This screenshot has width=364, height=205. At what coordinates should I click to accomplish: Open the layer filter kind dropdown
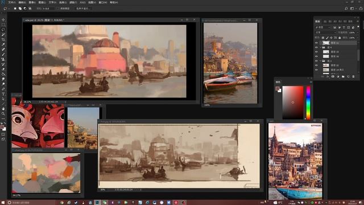coord(323,27)
